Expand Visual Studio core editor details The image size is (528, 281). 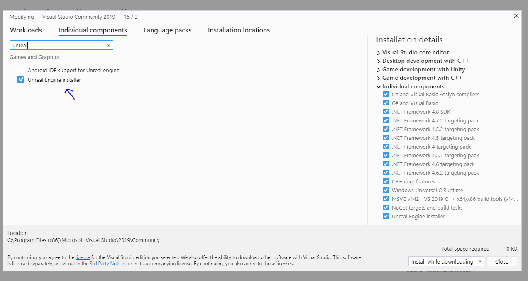coord(379,53)
